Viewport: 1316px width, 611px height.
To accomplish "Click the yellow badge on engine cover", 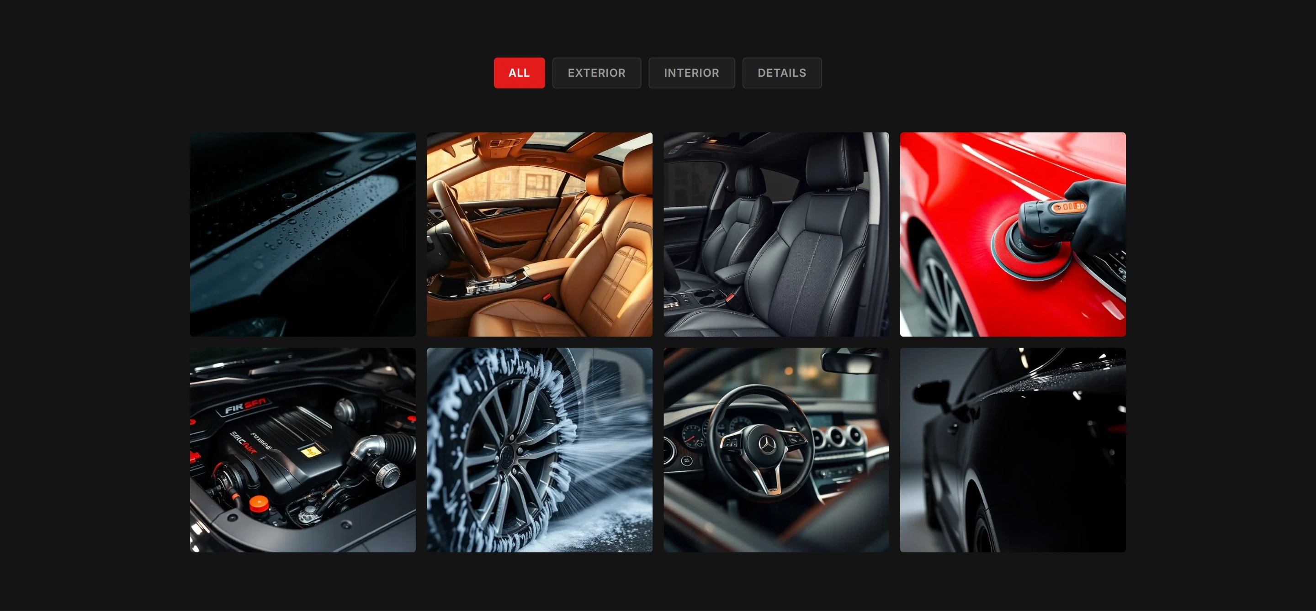I will click(x=311, y=451).
